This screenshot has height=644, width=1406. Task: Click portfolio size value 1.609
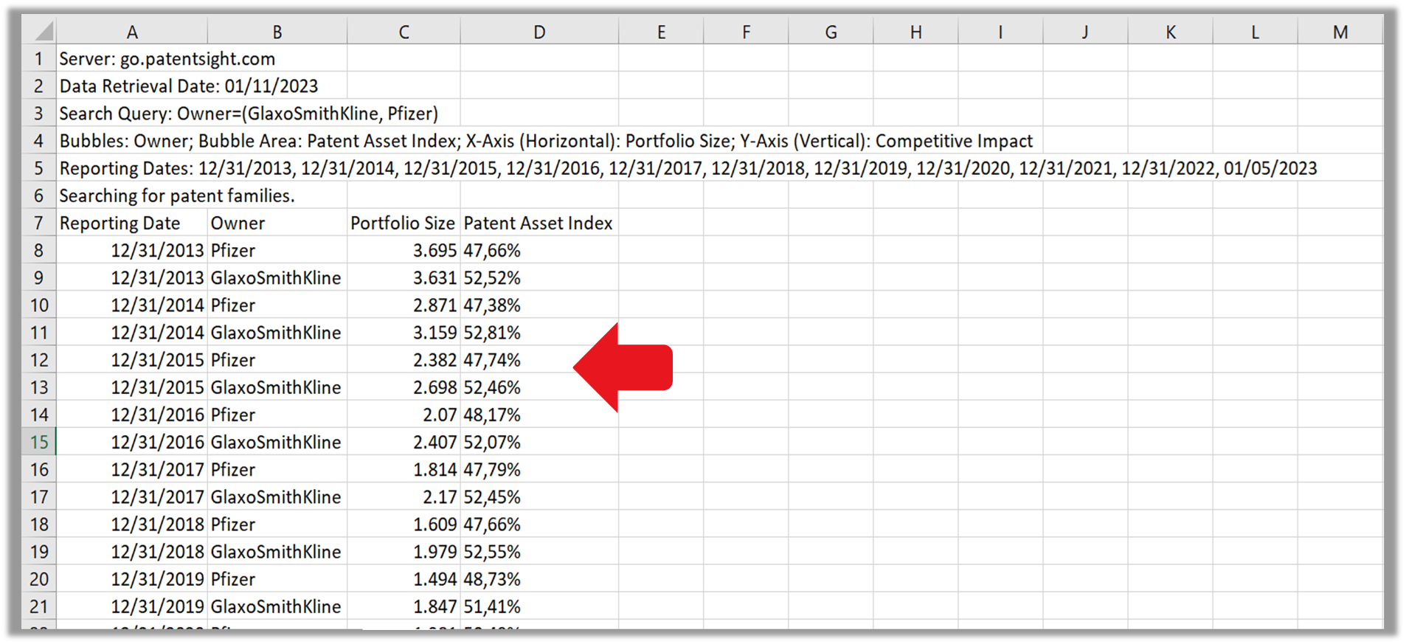[404, 524]
